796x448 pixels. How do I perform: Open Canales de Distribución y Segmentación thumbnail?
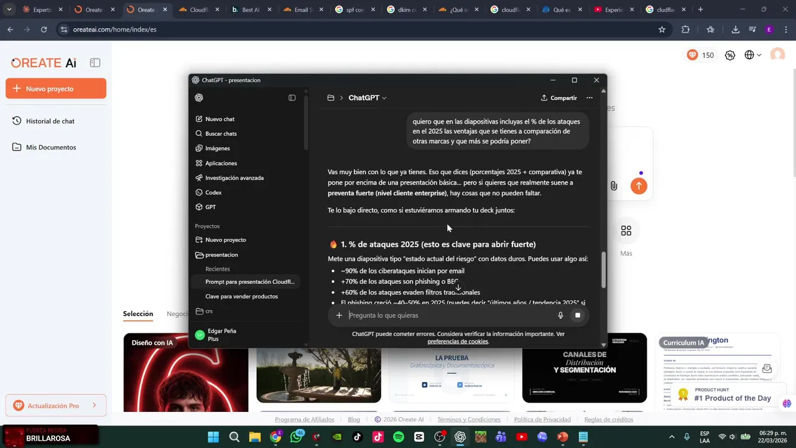coord(585,368)
